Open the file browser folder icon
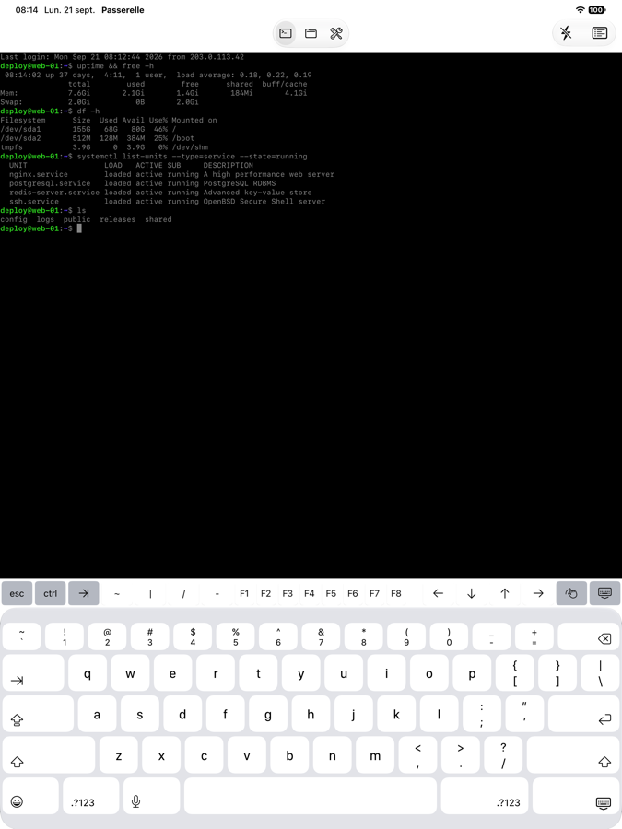Viewport: 622px width, 829px height. point(311,33)
